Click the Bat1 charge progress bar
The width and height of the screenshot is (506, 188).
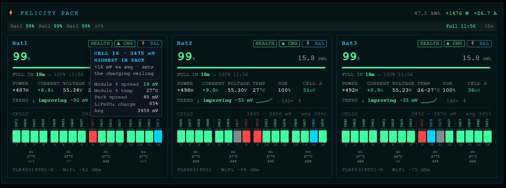tap(51, 68)
